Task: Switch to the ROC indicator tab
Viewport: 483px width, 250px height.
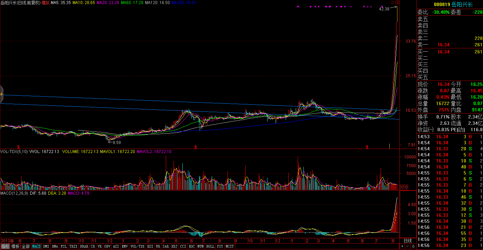Action: coord(192,246)
